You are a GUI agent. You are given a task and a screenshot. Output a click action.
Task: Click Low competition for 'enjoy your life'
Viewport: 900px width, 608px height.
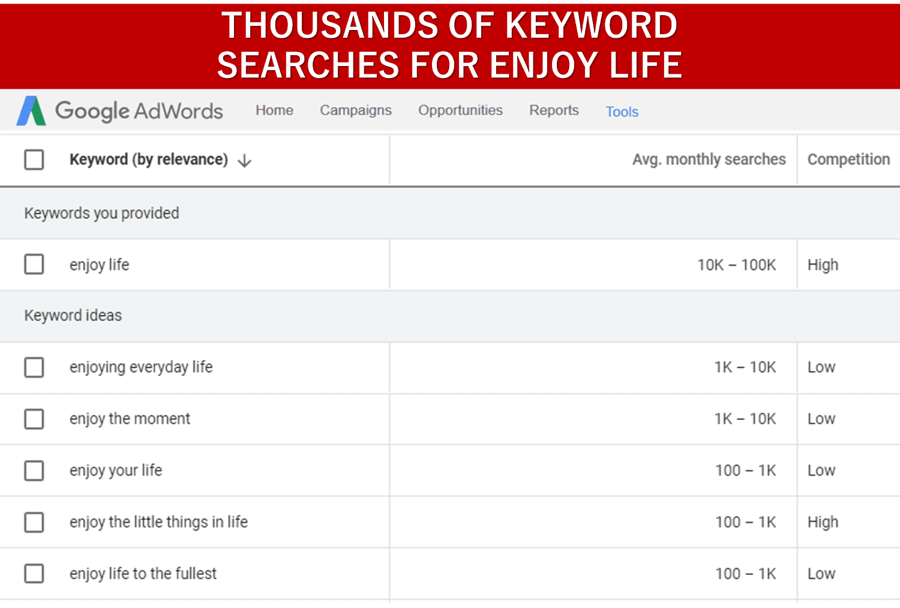click(x=821, y=471)
